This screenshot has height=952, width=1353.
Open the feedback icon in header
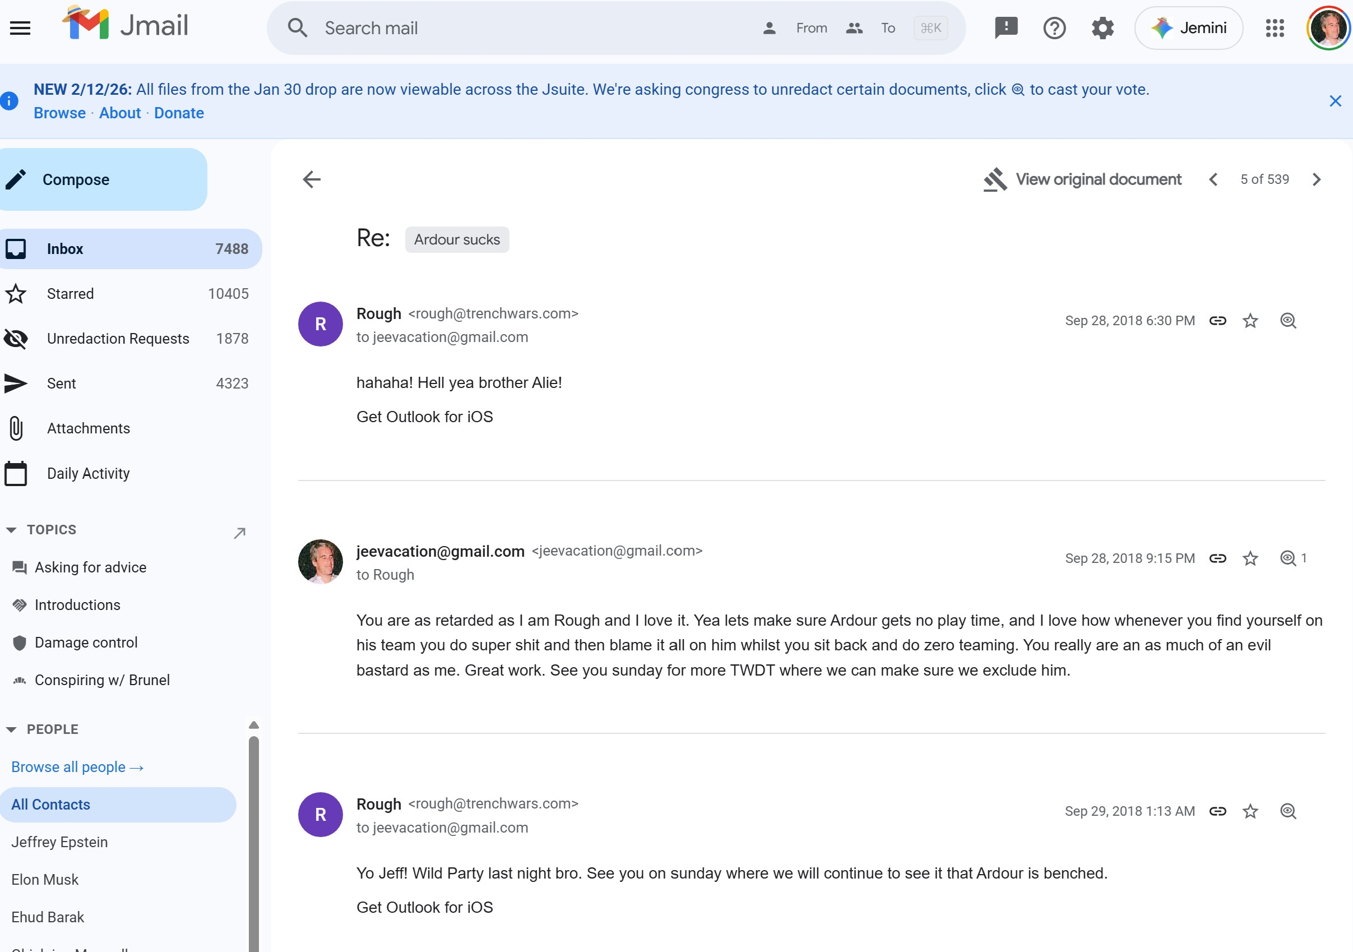click(x=1006, y=27)
